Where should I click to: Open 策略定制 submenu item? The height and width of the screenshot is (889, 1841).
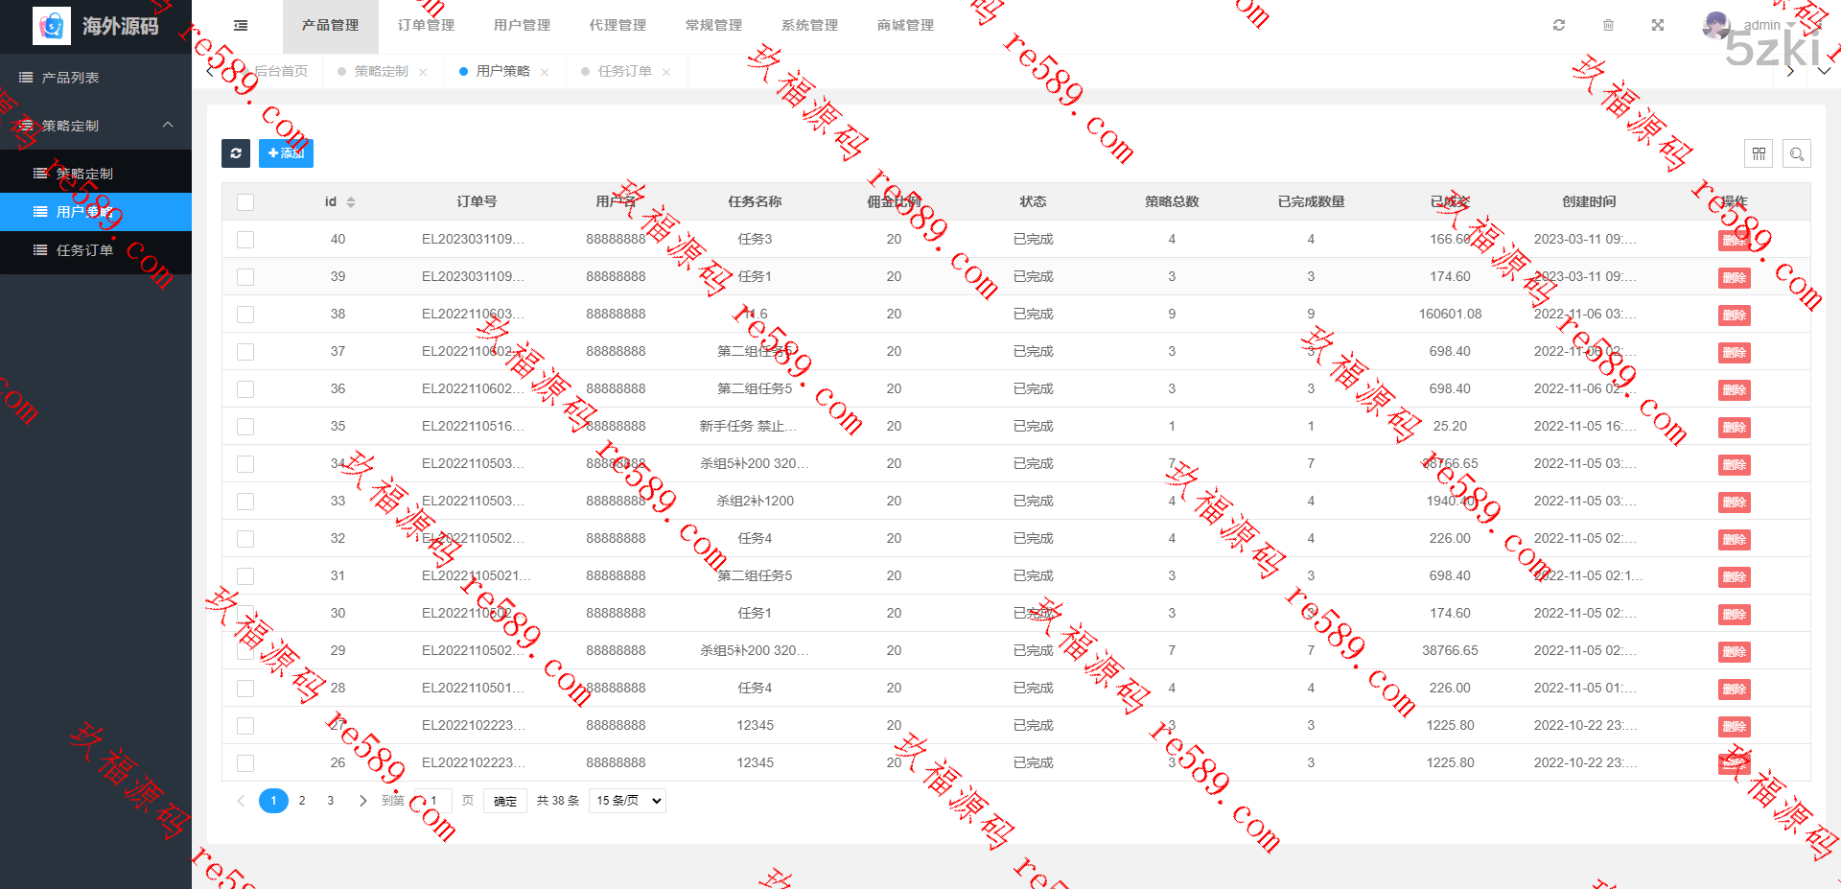point(96,174)
